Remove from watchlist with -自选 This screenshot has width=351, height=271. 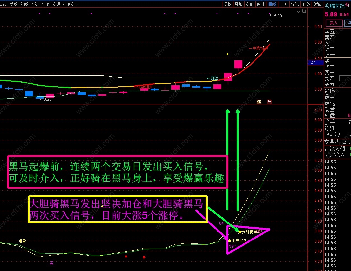click(306, 4)
